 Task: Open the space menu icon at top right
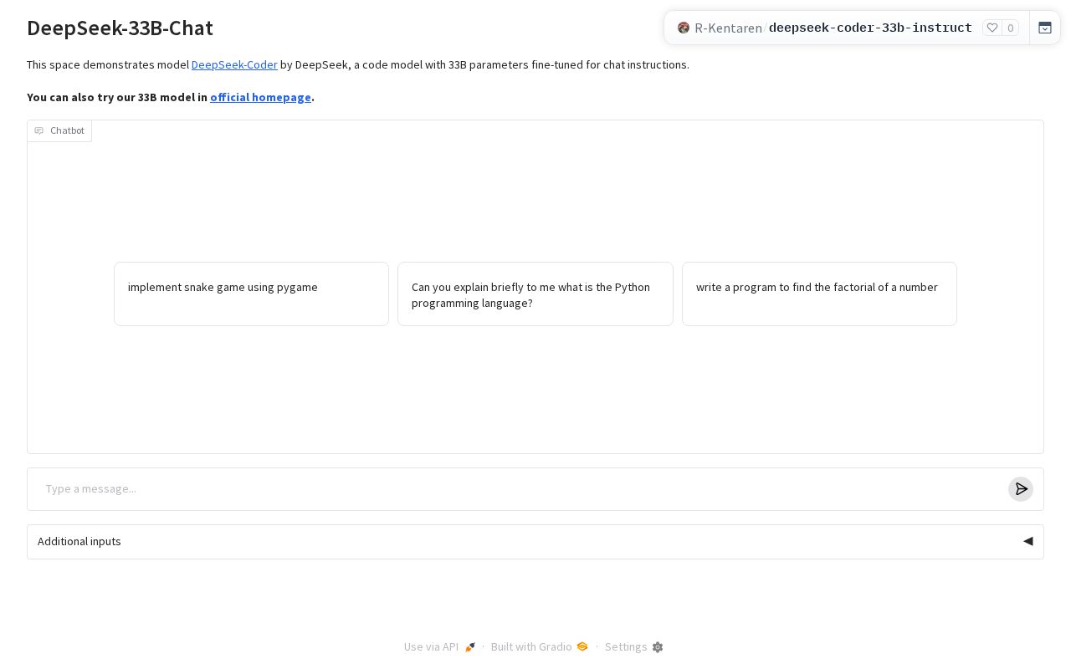(1045, 28)
